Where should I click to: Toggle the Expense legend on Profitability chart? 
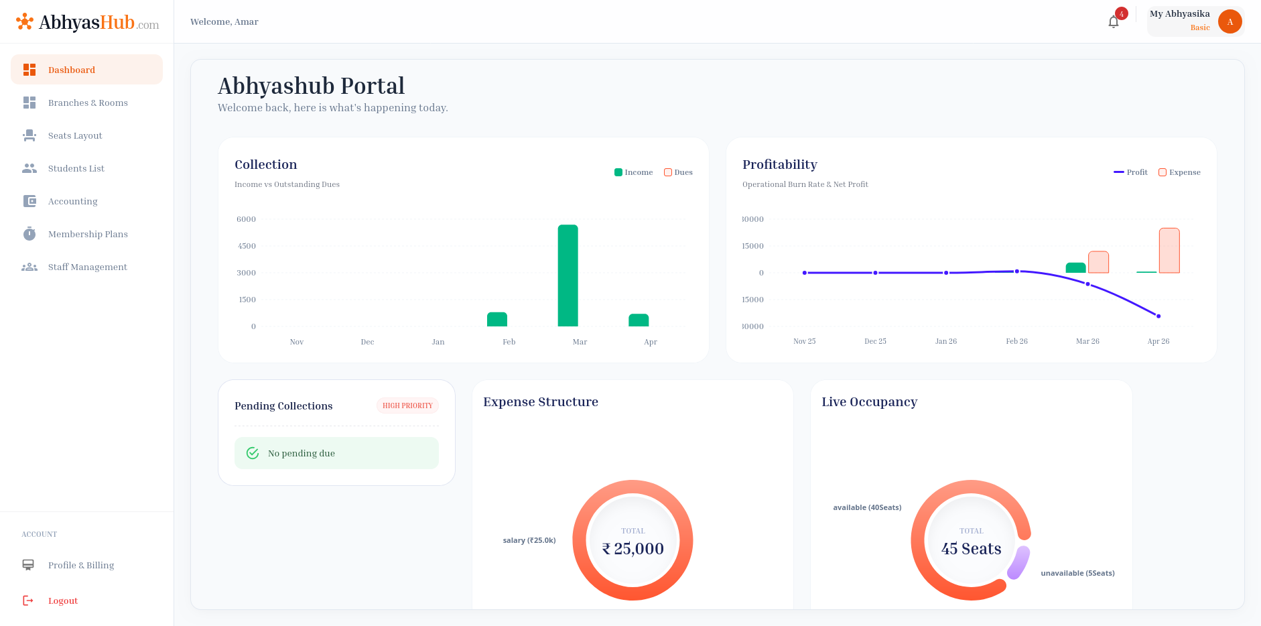pyautogui.click(x=1179, y=172)
